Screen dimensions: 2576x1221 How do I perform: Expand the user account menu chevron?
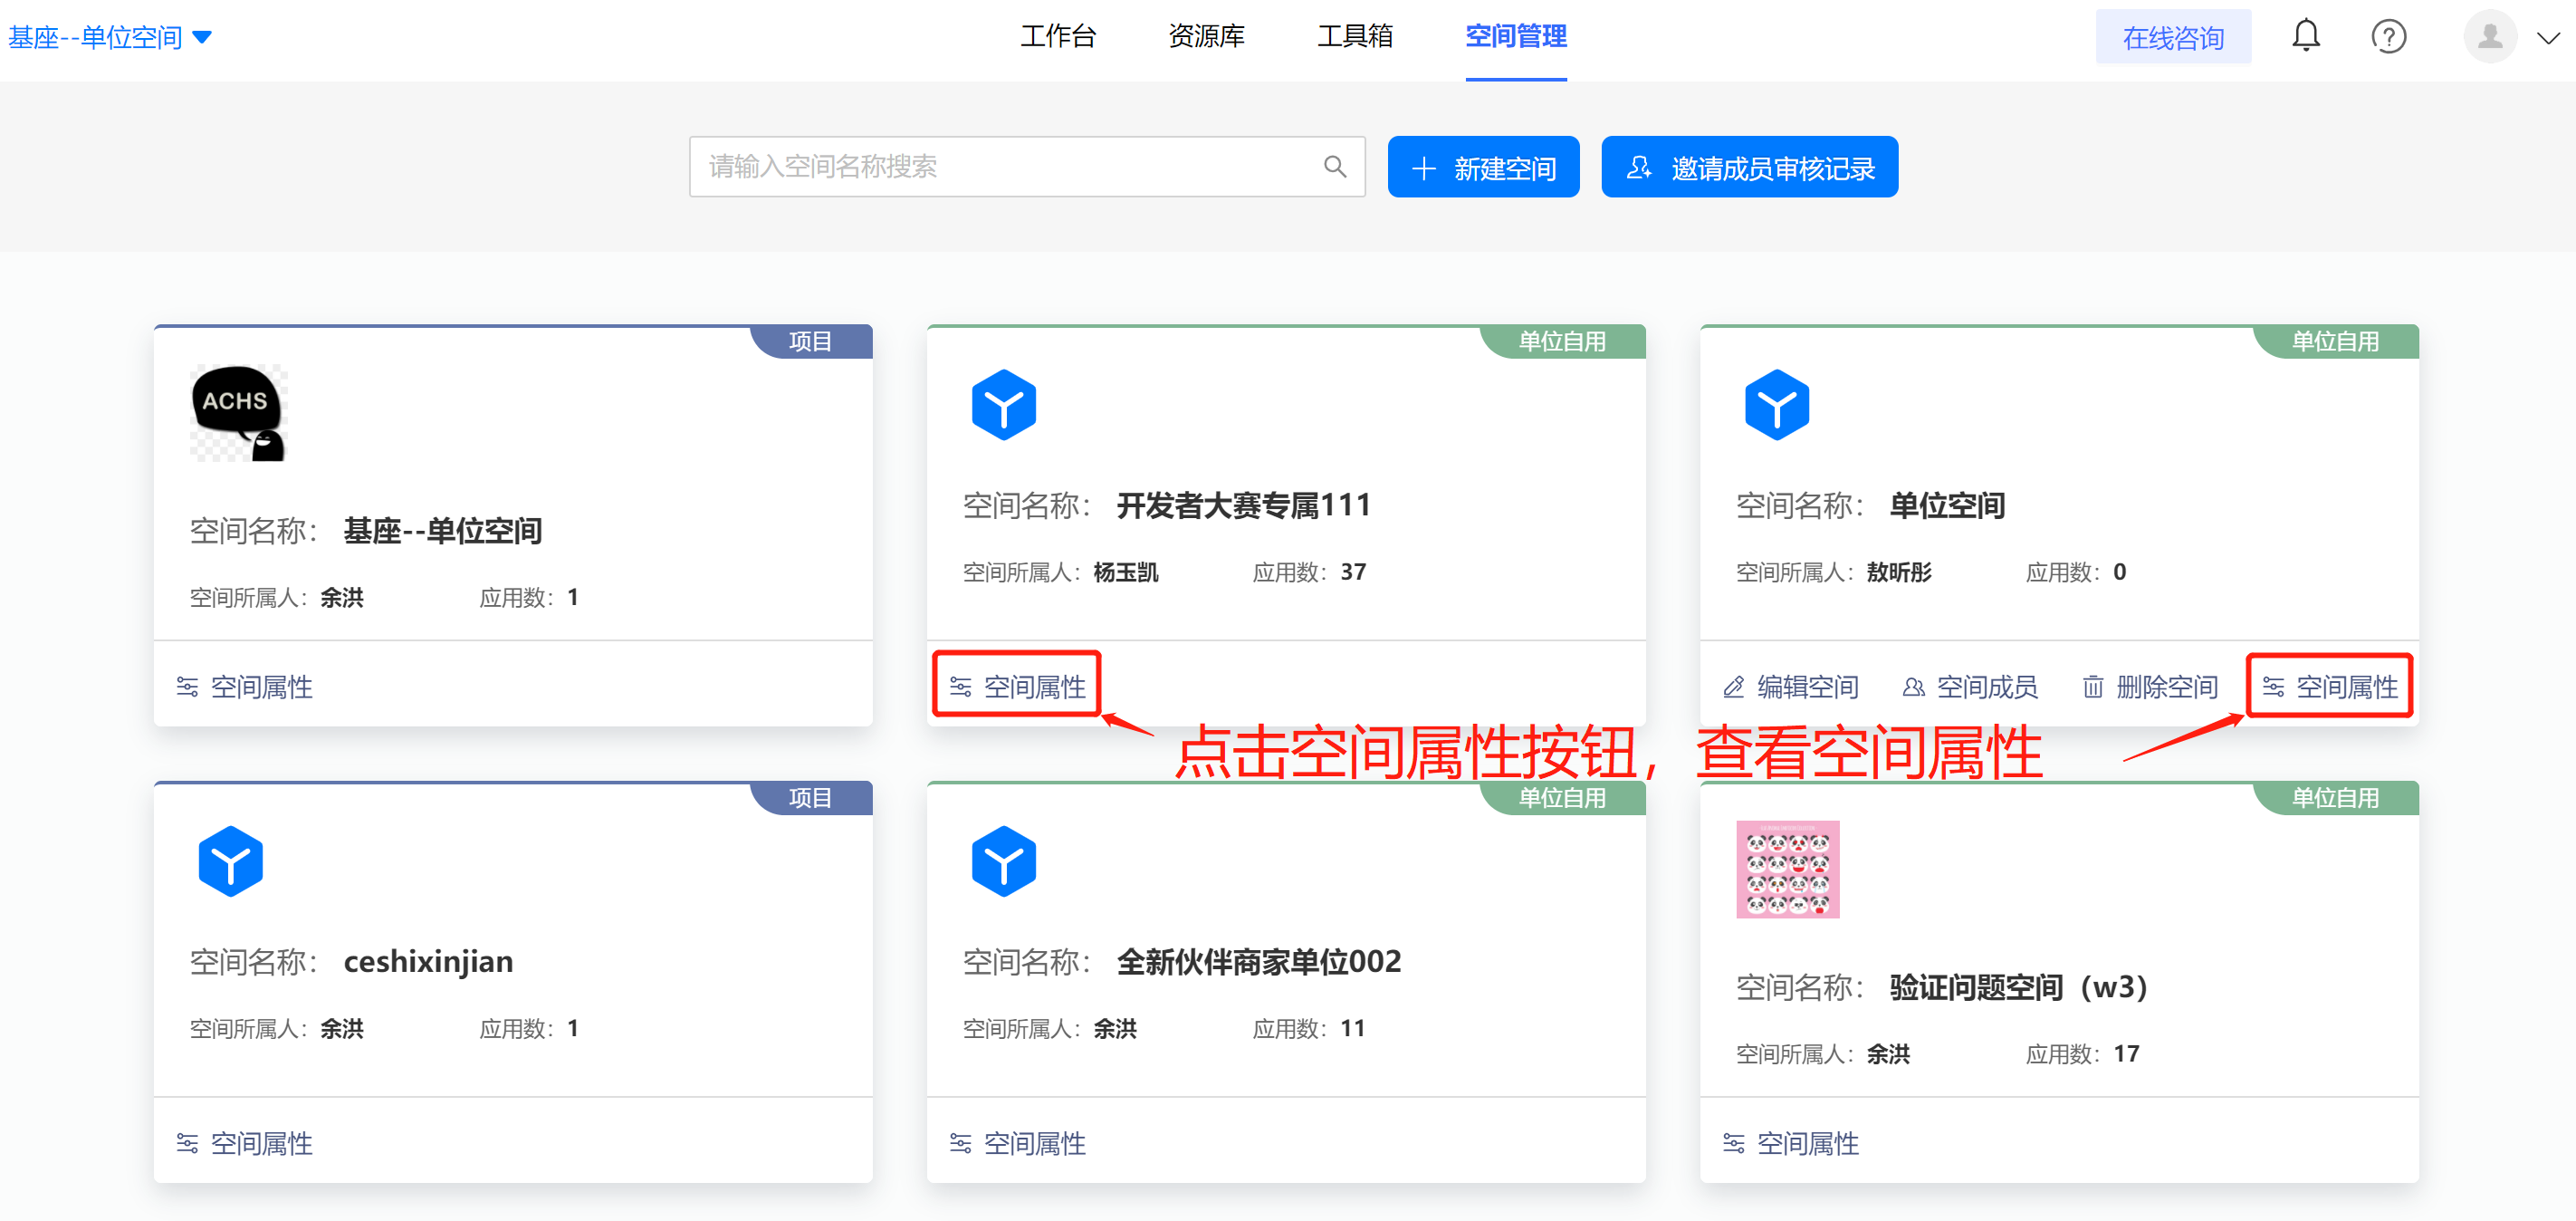pyautogui.click(x=2548, y=38)
